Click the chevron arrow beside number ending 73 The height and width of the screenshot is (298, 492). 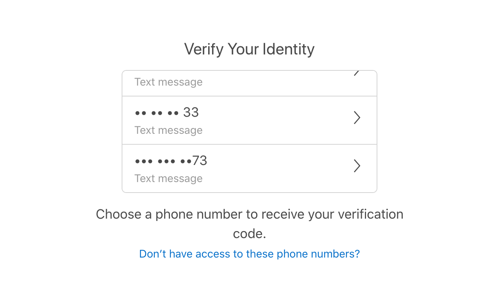click(x=357, y=166)
